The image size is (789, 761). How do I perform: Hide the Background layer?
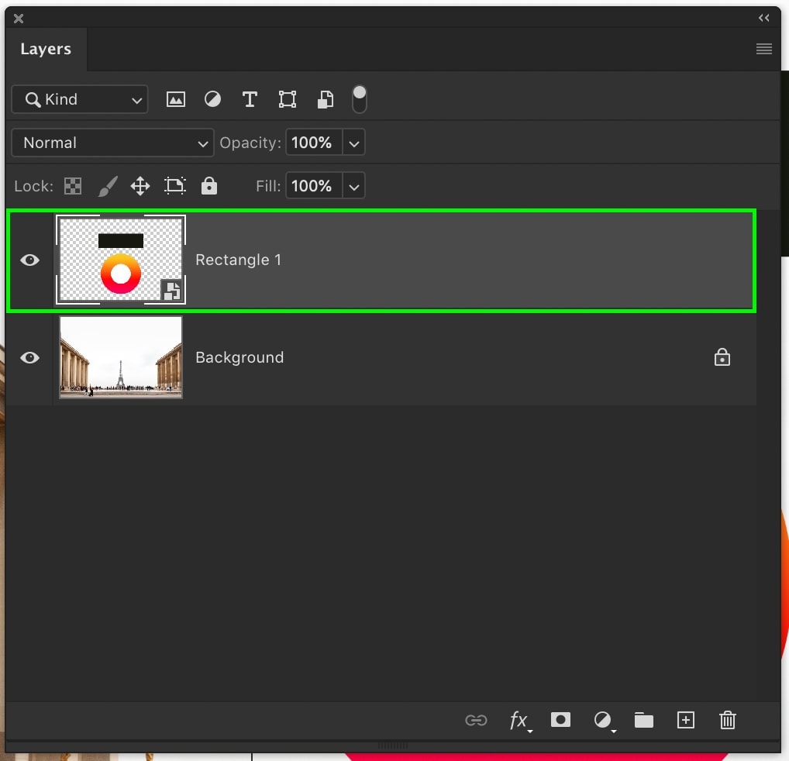[29, 357]
